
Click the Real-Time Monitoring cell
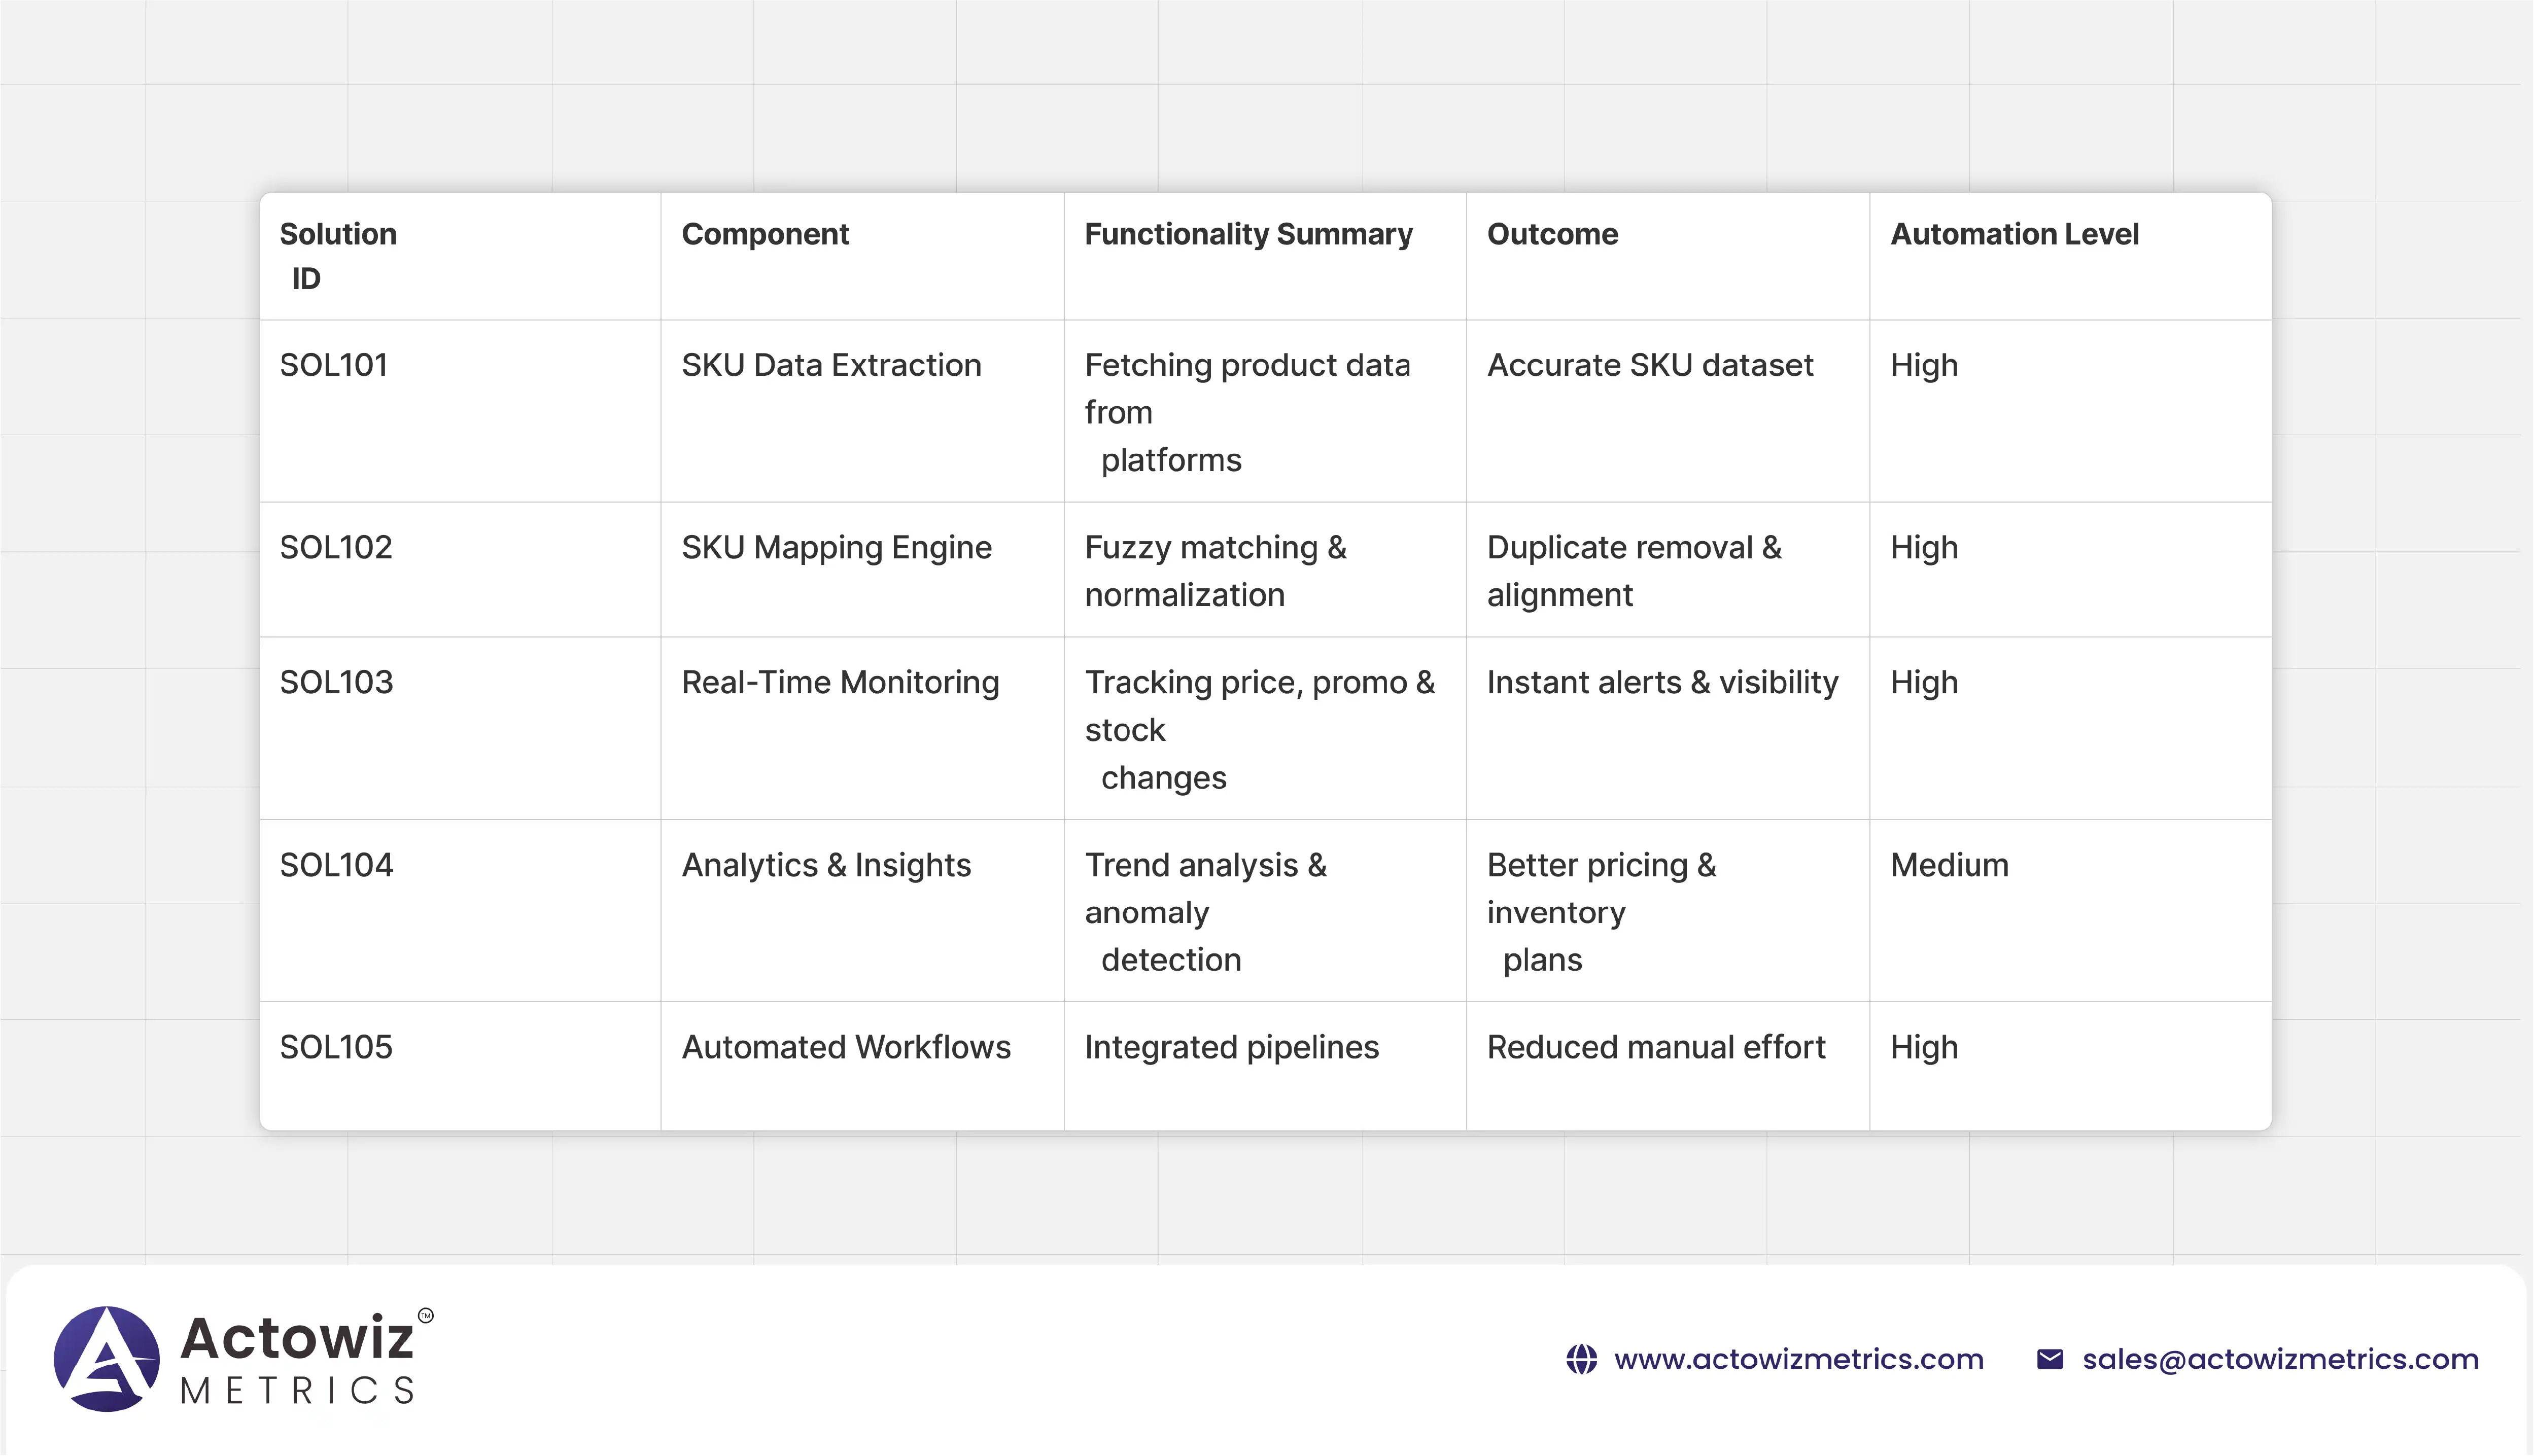tap(840, 683)
